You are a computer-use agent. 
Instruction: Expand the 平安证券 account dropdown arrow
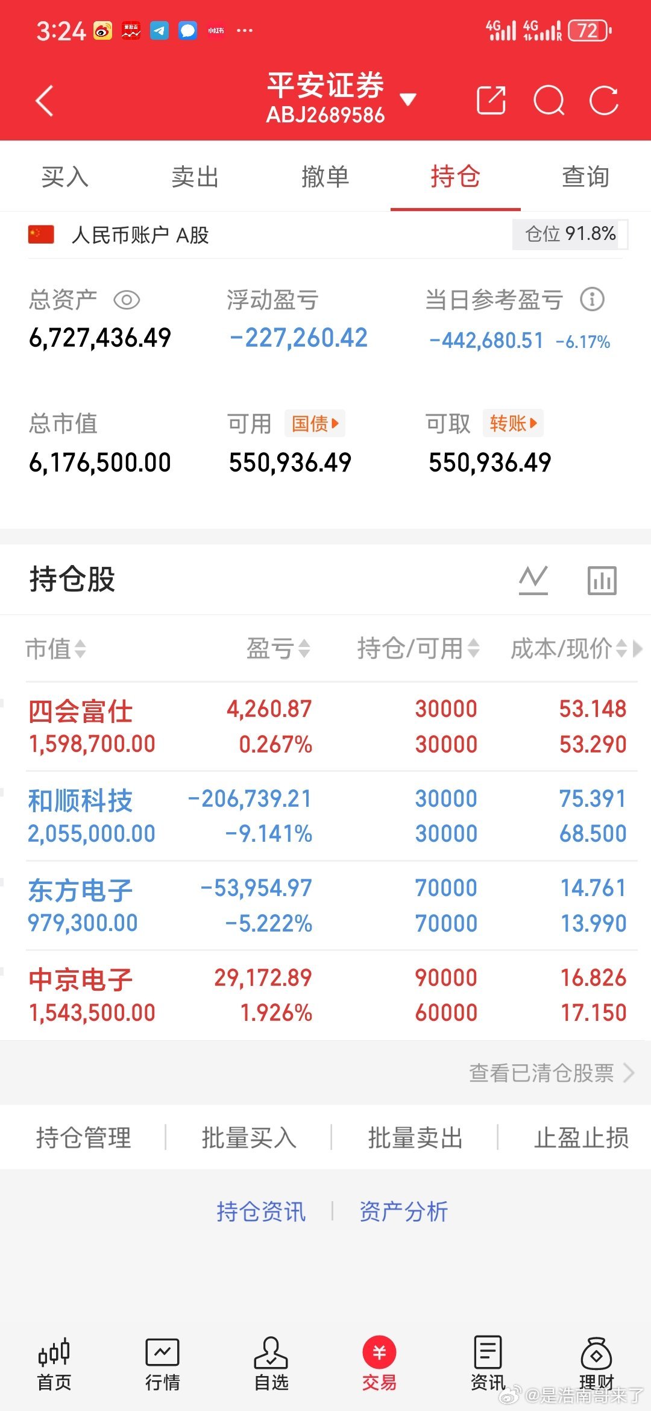[x=408, y=99]
